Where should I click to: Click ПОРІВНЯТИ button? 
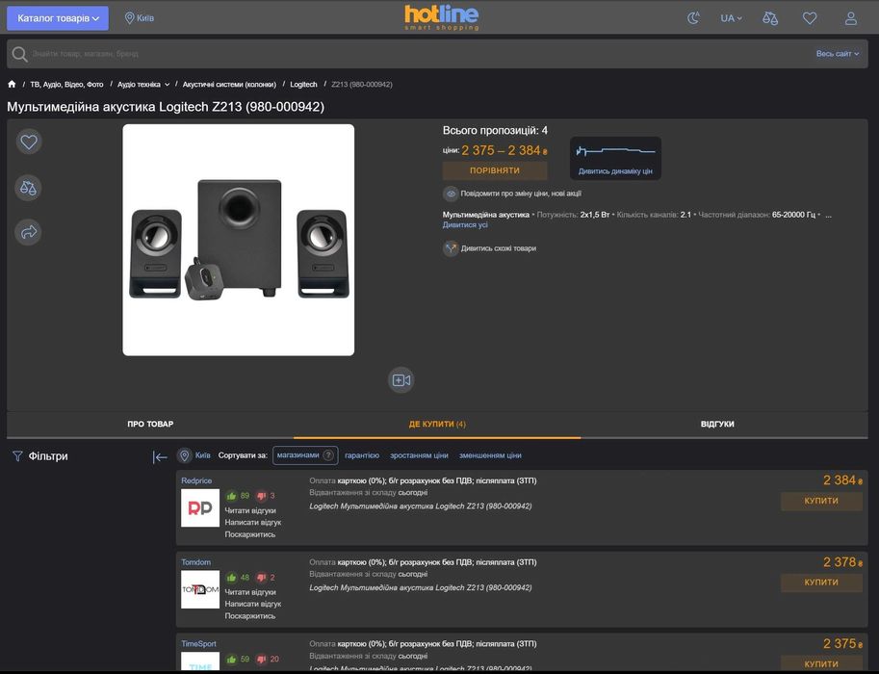(x=495, y=170)
